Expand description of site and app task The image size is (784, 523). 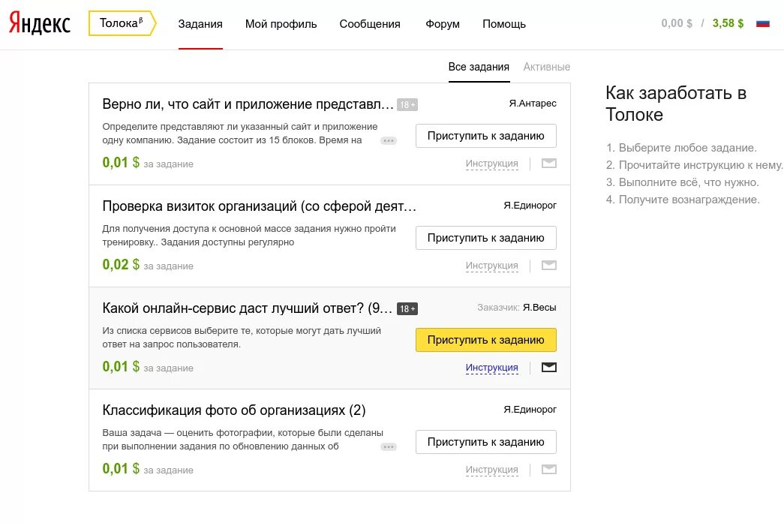click(x=388, y=140)
